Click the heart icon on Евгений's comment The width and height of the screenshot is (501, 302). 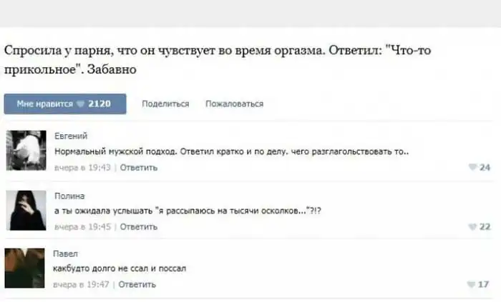[x=472, y=168]
